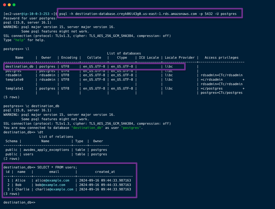Screen dimensions: 275x209
Task: Click the '(2 rows)' result count
Action: 11,159
